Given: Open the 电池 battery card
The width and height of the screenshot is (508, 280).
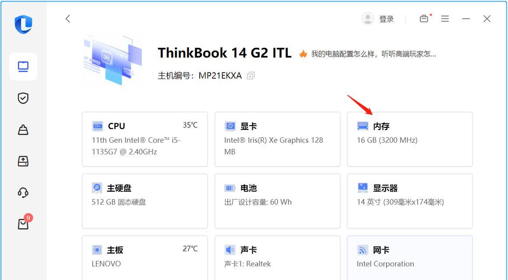Looking at the screenshot, I should pos(277,201).
